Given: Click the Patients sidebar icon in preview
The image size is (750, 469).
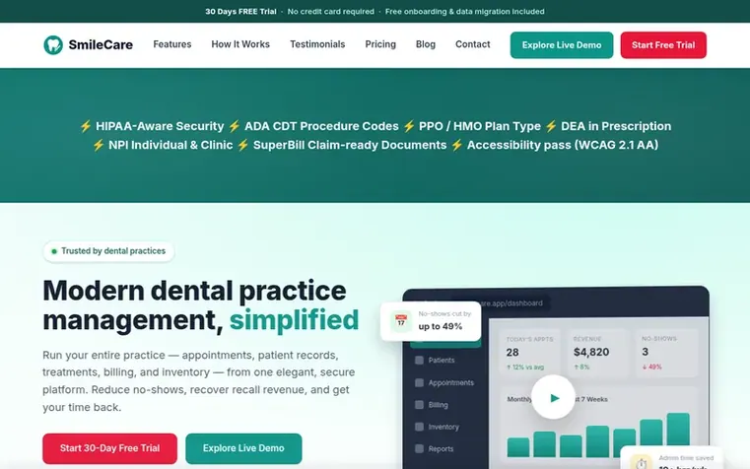Looking at the screenshot, I should [419, 360].
